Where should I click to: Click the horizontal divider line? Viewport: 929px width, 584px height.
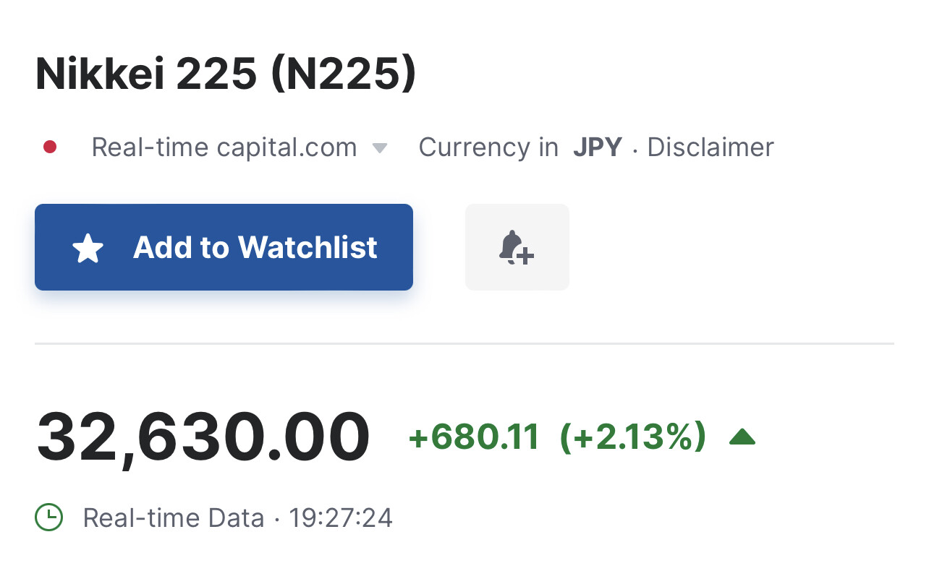point(465,343)
